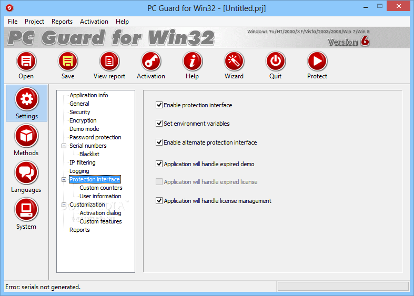Click the Open toolbar icon

(x=26, y=62)
